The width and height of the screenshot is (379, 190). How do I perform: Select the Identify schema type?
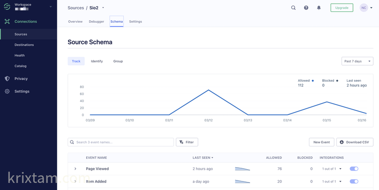pyautogui.click(x=97, y=61)
